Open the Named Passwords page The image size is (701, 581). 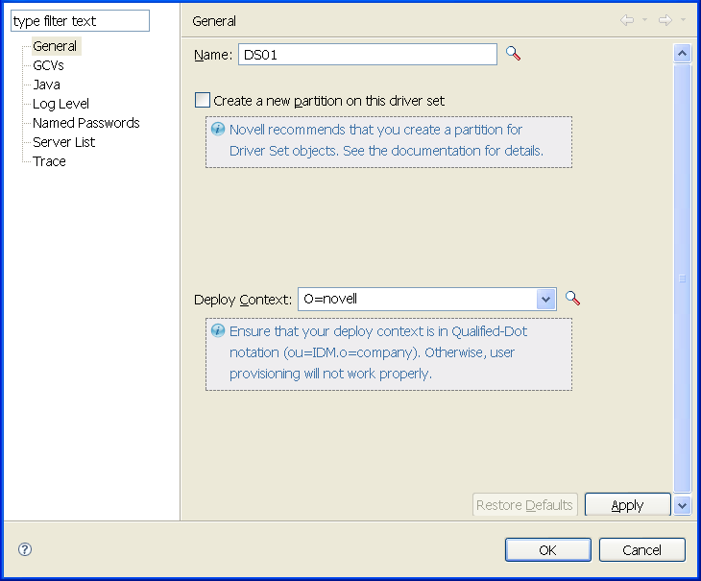pos(86,123)
